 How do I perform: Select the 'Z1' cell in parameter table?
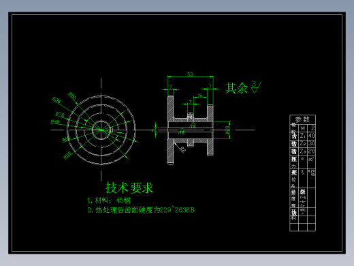coord(303,136)
